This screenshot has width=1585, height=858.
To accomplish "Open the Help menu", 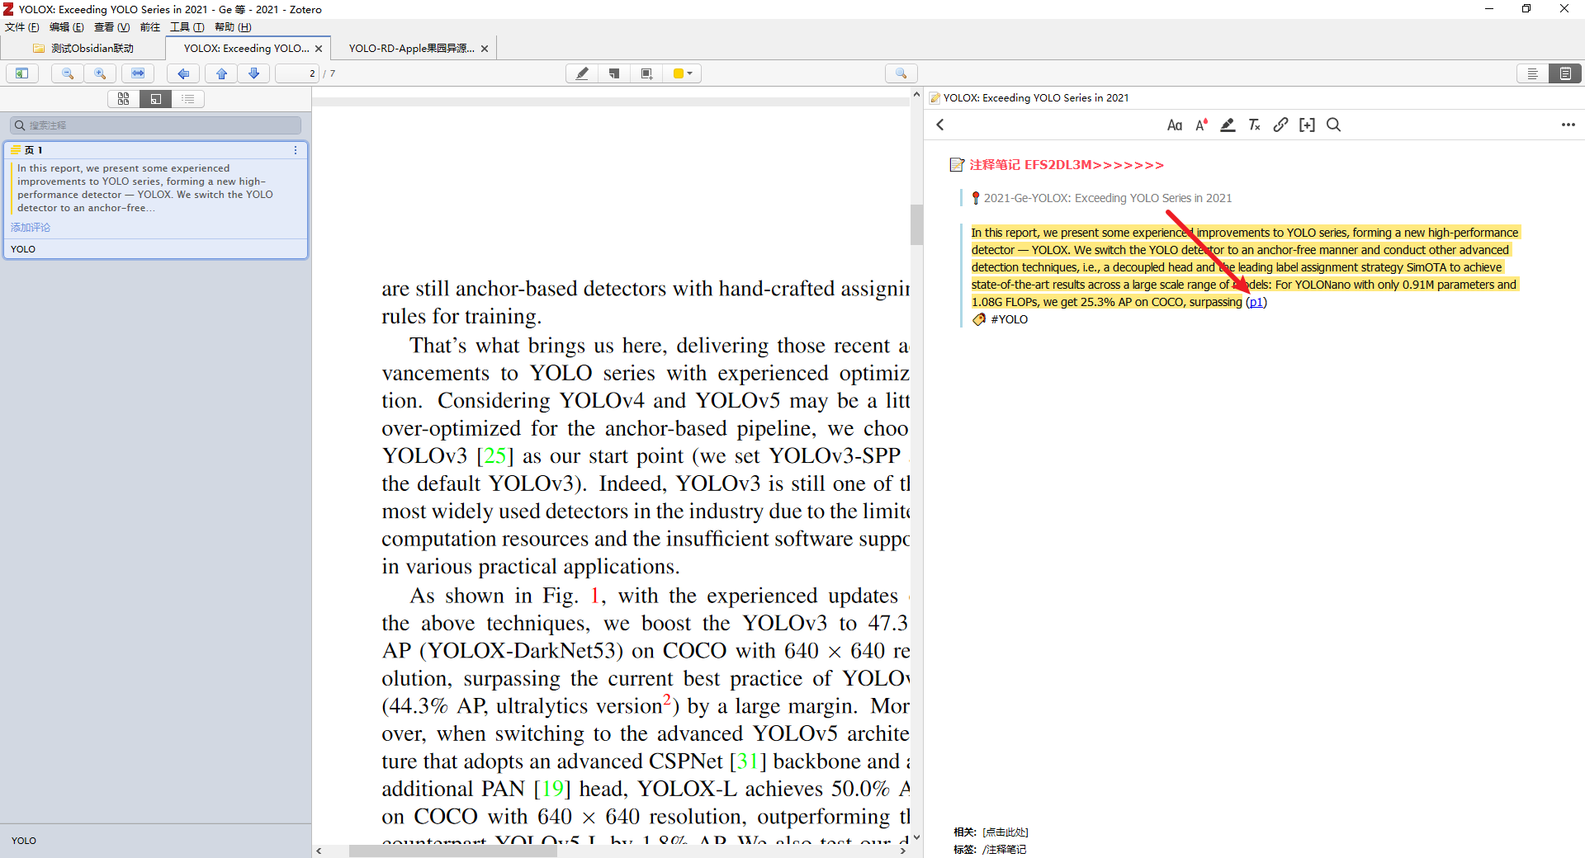I will (x=233, y=27).
